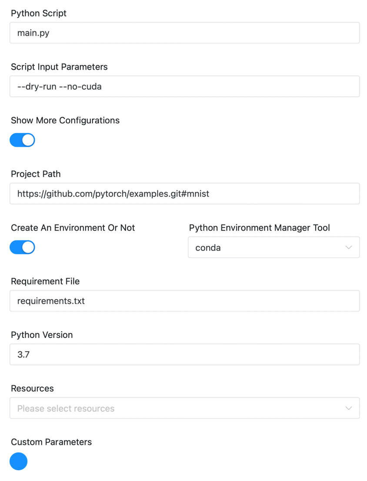Focus the Script Input Parameters text box
The width and height of the screenshot is (367, 481).
[184, 87]
